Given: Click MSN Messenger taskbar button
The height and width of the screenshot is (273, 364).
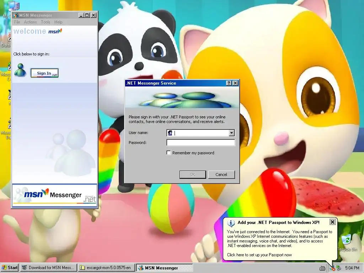Looking at the screenshot, I should 164,268.
